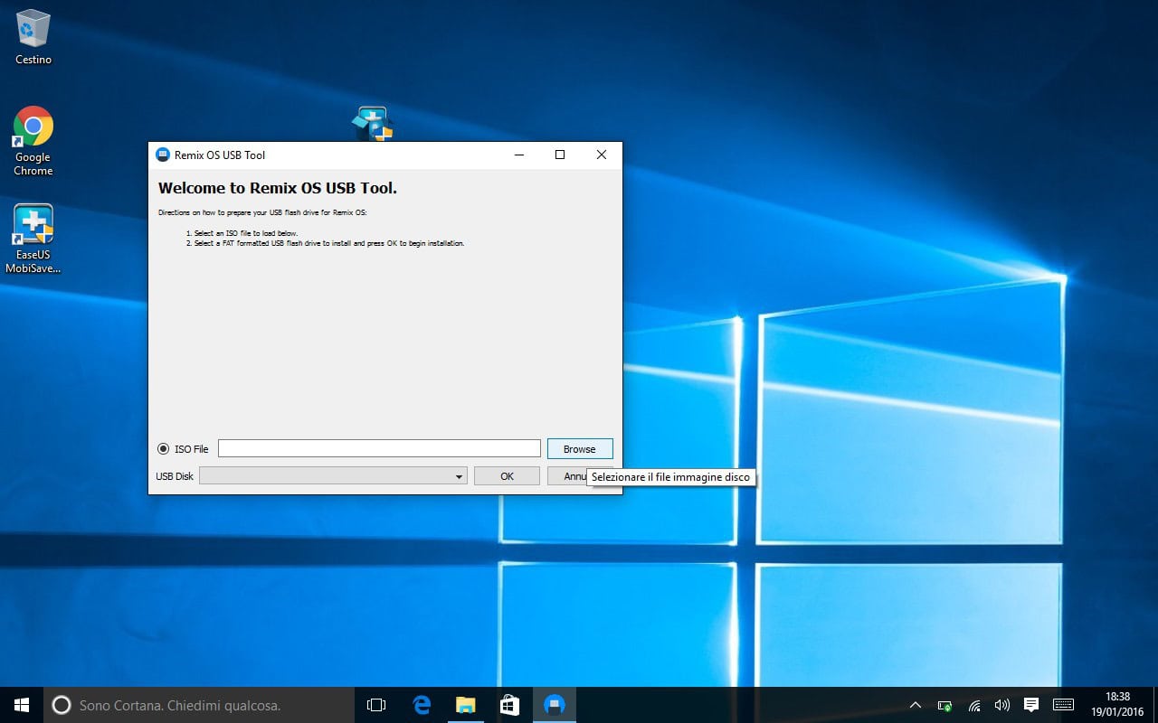Open the Cestino recycle bin icon

(x=33, y=37)
